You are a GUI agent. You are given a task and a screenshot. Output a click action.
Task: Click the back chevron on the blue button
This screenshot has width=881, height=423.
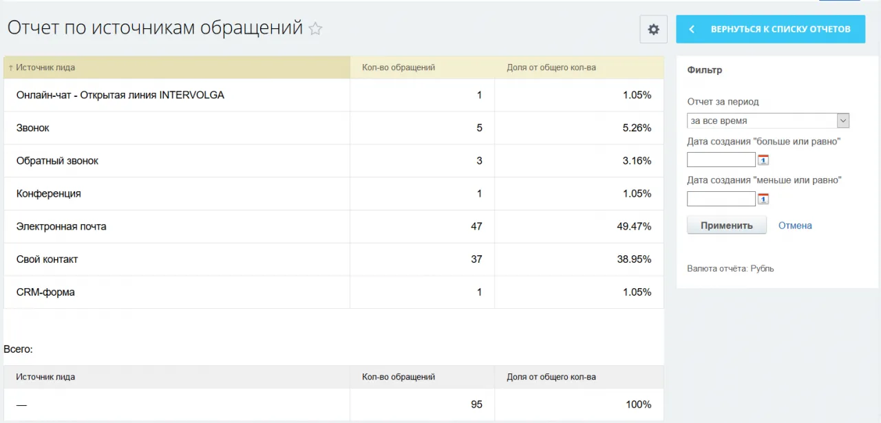point(691,29)
